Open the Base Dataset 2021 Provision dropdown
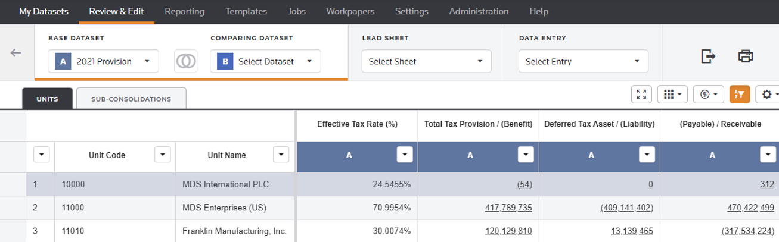 pos(103,61)
